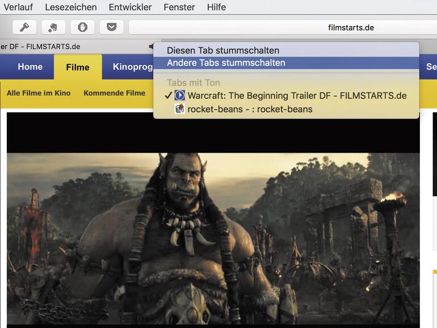Choose Diesen Tab stummschalten
The image size is (437, 328).
point(286,51)
